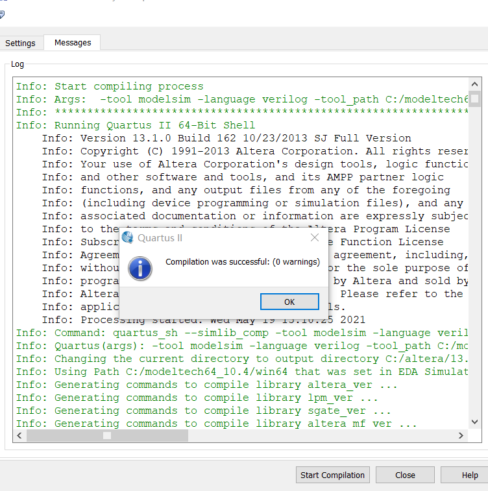Switch to the Settings tab
The width and height of the screenshot is (488, 491).
tap(20, 43)
